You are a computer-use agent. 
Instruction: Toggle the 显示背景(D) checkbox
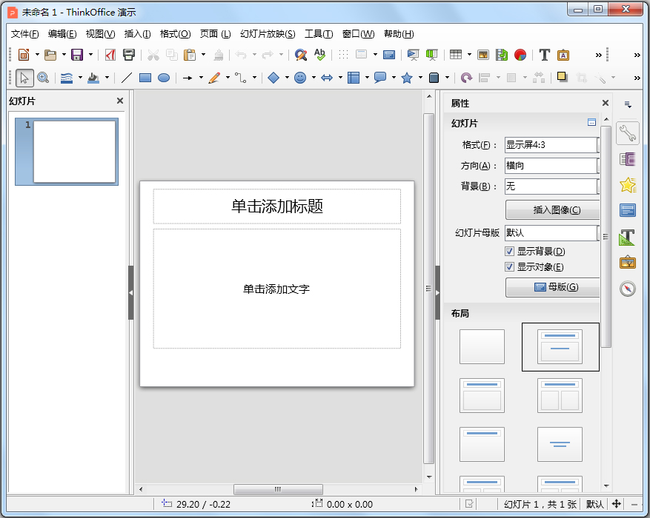point(509,251)
